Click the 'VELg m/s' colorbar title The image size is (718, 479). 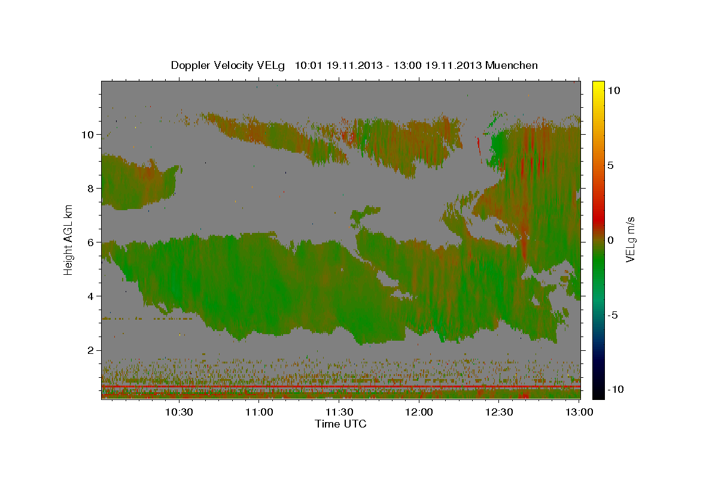631,240
